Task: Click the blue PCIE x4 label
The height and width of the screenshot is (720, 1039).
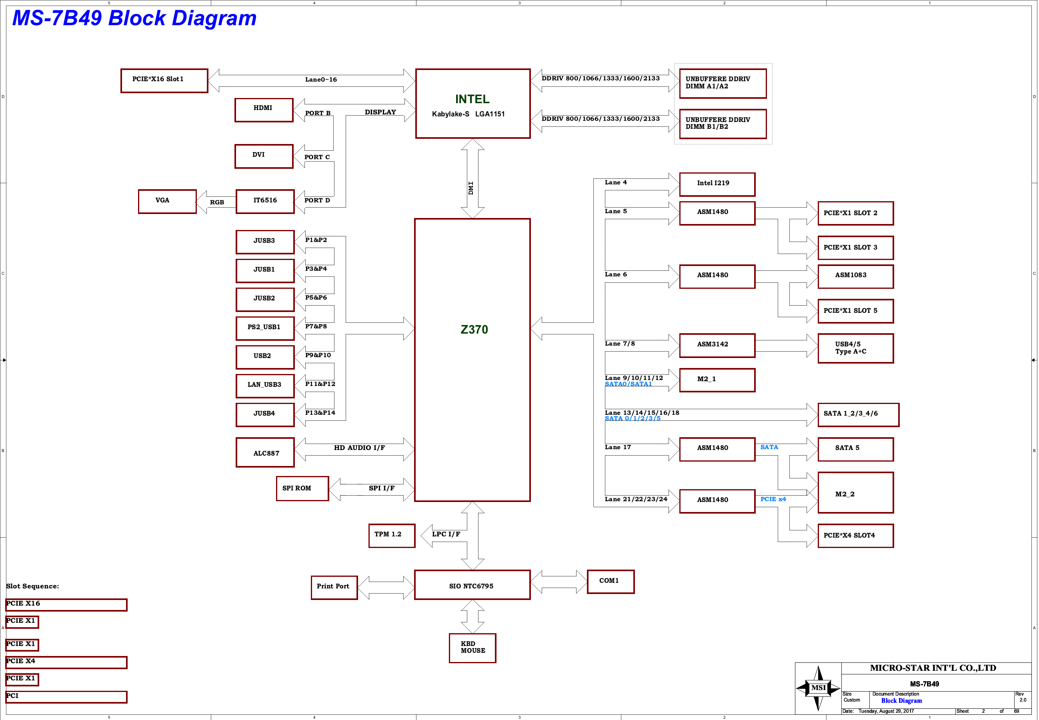Action: [773, 499]
